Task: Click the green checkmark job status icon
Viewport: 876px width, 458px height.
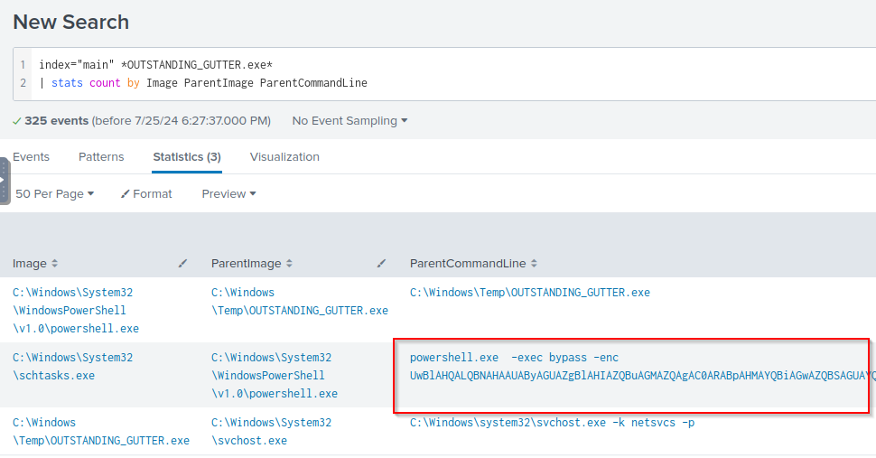Action: click(x=17, y=121)
